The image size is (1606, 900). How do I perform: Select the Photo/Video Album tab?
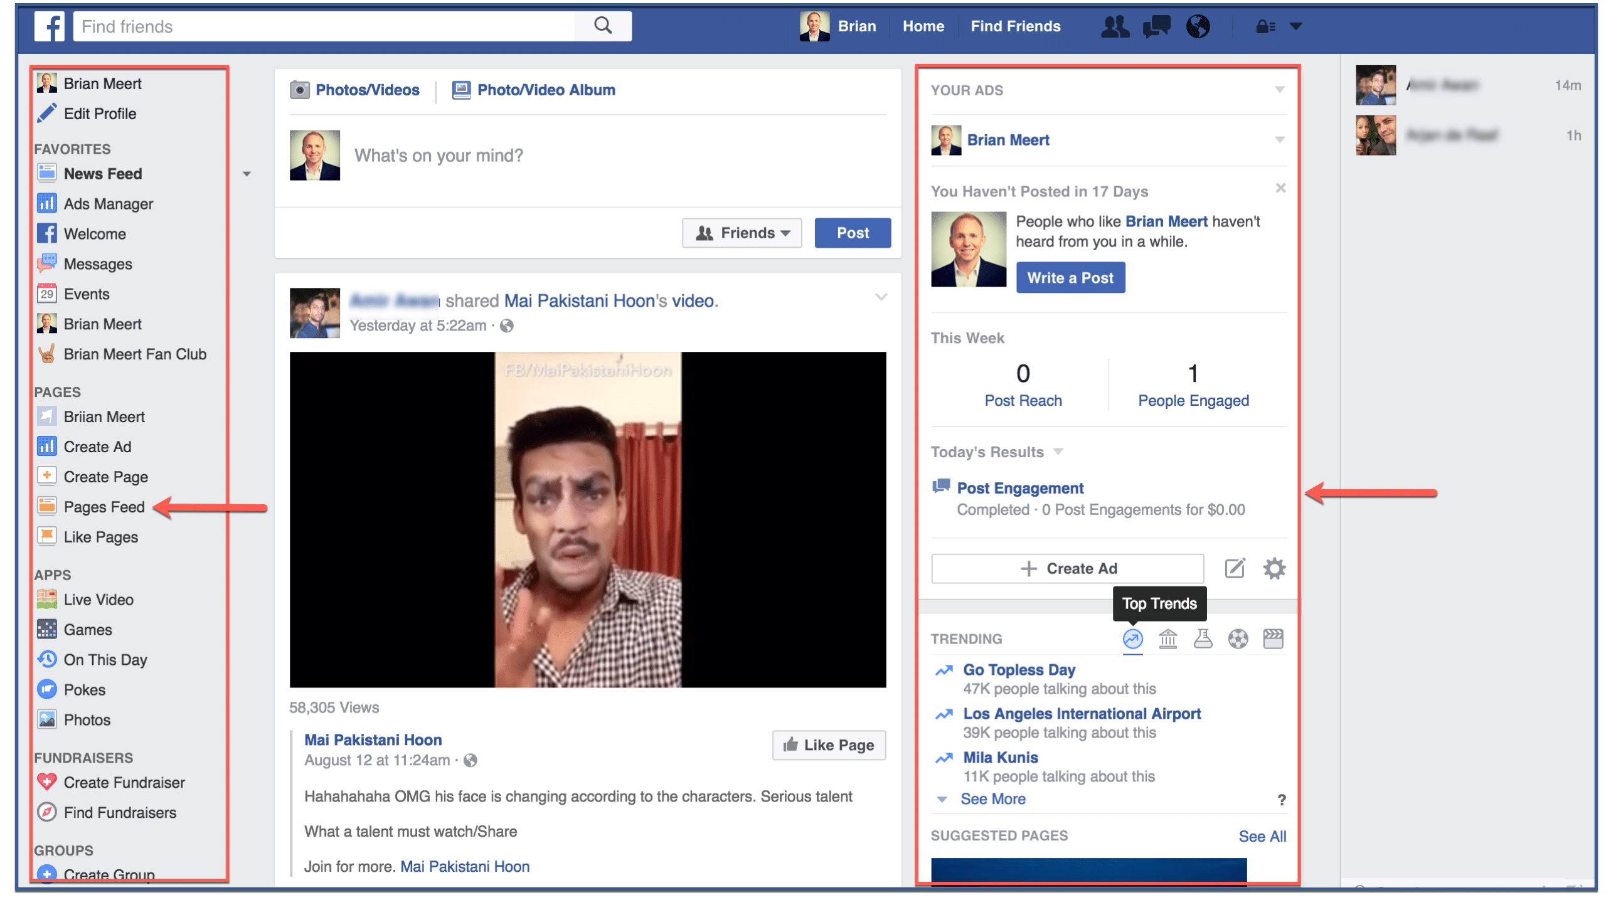coord(533,90)
